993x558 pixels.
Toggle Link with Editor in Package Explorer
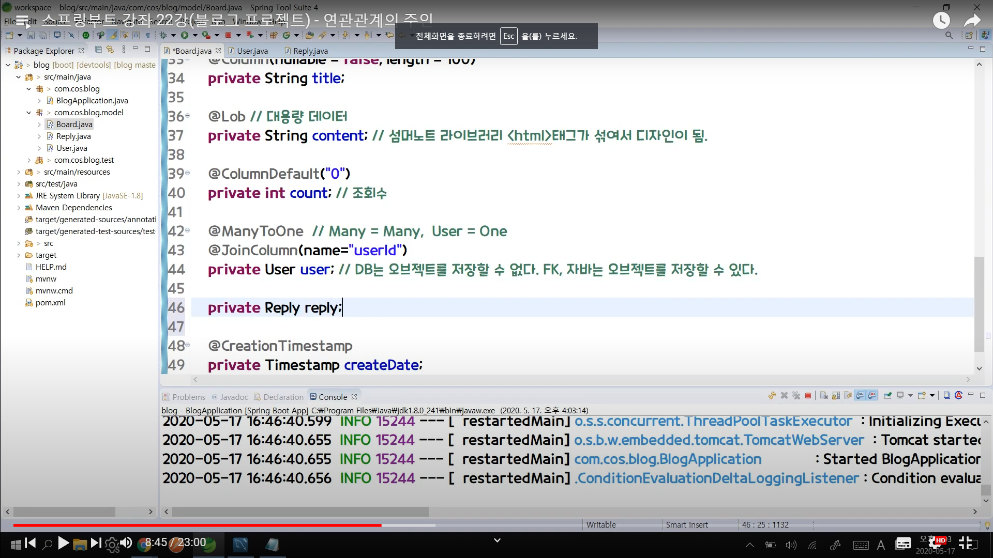[110, 50]
